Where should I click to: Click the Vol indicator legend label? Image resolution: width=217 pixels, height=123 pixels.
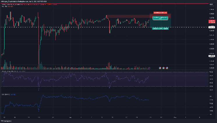7,6
